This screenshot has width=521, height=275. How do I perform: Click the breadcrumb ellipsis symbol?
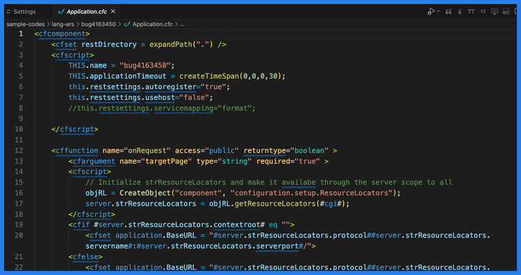click(182, 24)
